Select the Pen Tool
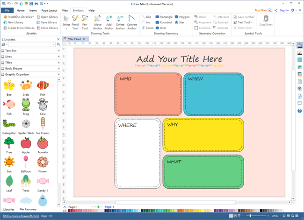The width and height of the screenshot is (304, 220). (x=85, y=21)
